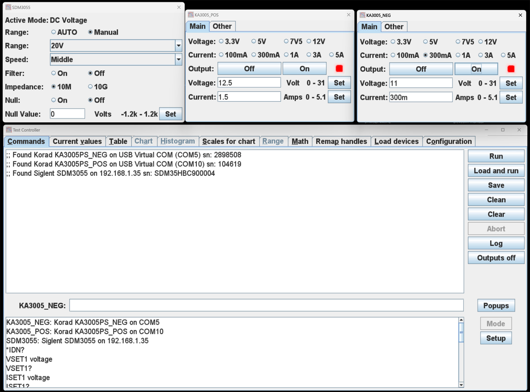Turn Null Off in SDM3055
This screenshot has width=530, height=392.
[x=96, y=100]
